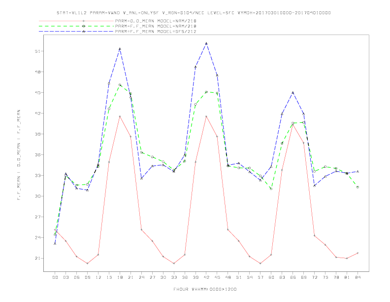Viewport: 390px width, 302px height.
Task: Click x-axis tick label 54
Action: [x=250, y=277]
